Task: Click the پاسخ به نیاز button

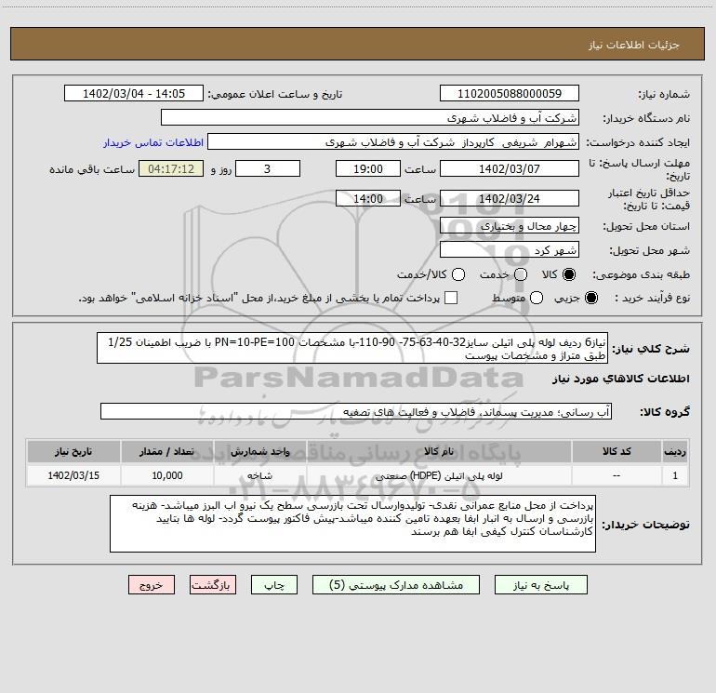Action: click(541, 585)
